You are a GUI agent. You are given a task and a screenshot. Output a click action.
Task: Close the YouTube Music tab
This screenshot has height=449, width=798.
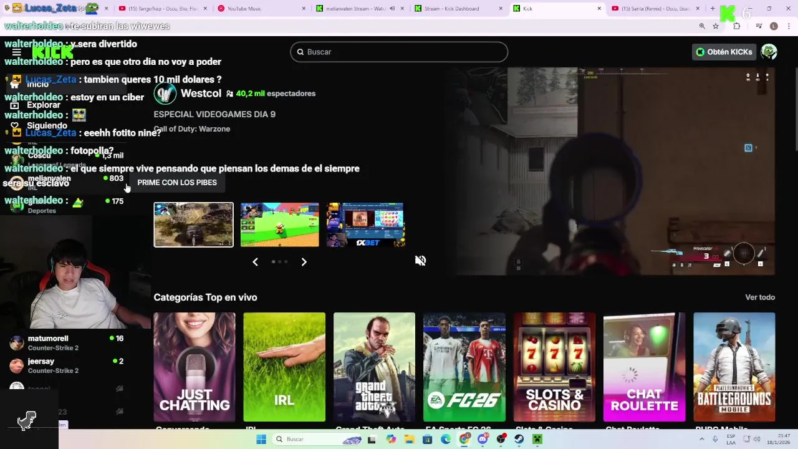coord(304,9)
